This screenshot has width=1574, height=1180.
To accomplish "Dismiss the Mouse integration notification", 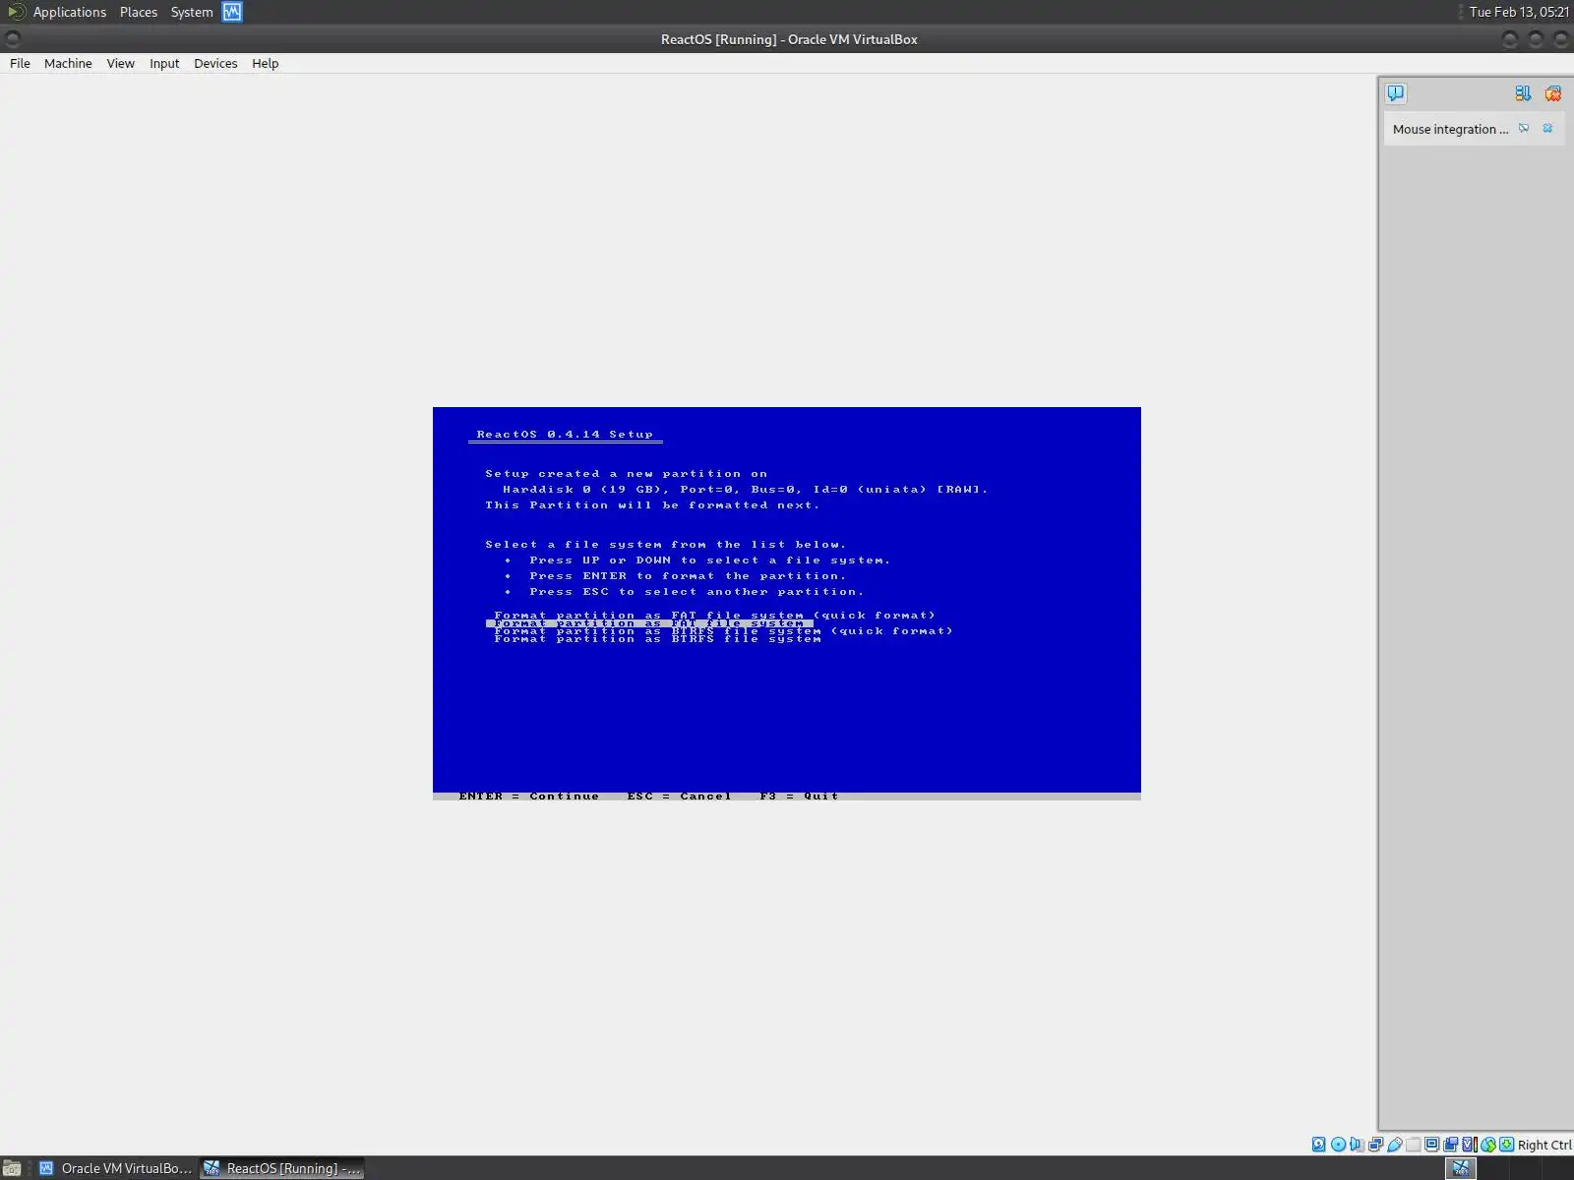I will click(1547, 129).
